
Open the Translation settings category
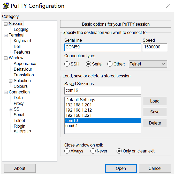24,75
